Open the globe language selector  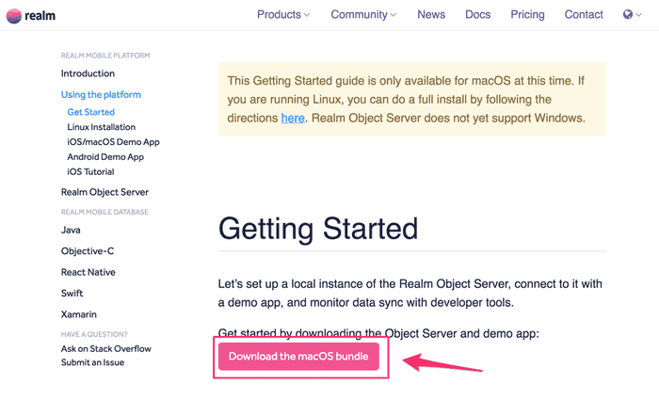632,15
